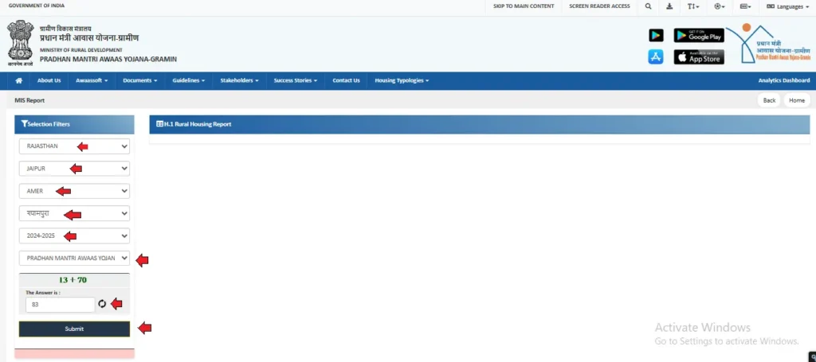The width and height of the screenshot is (816, 362).
Task: Click the Back button
Action: pos(769,100)
